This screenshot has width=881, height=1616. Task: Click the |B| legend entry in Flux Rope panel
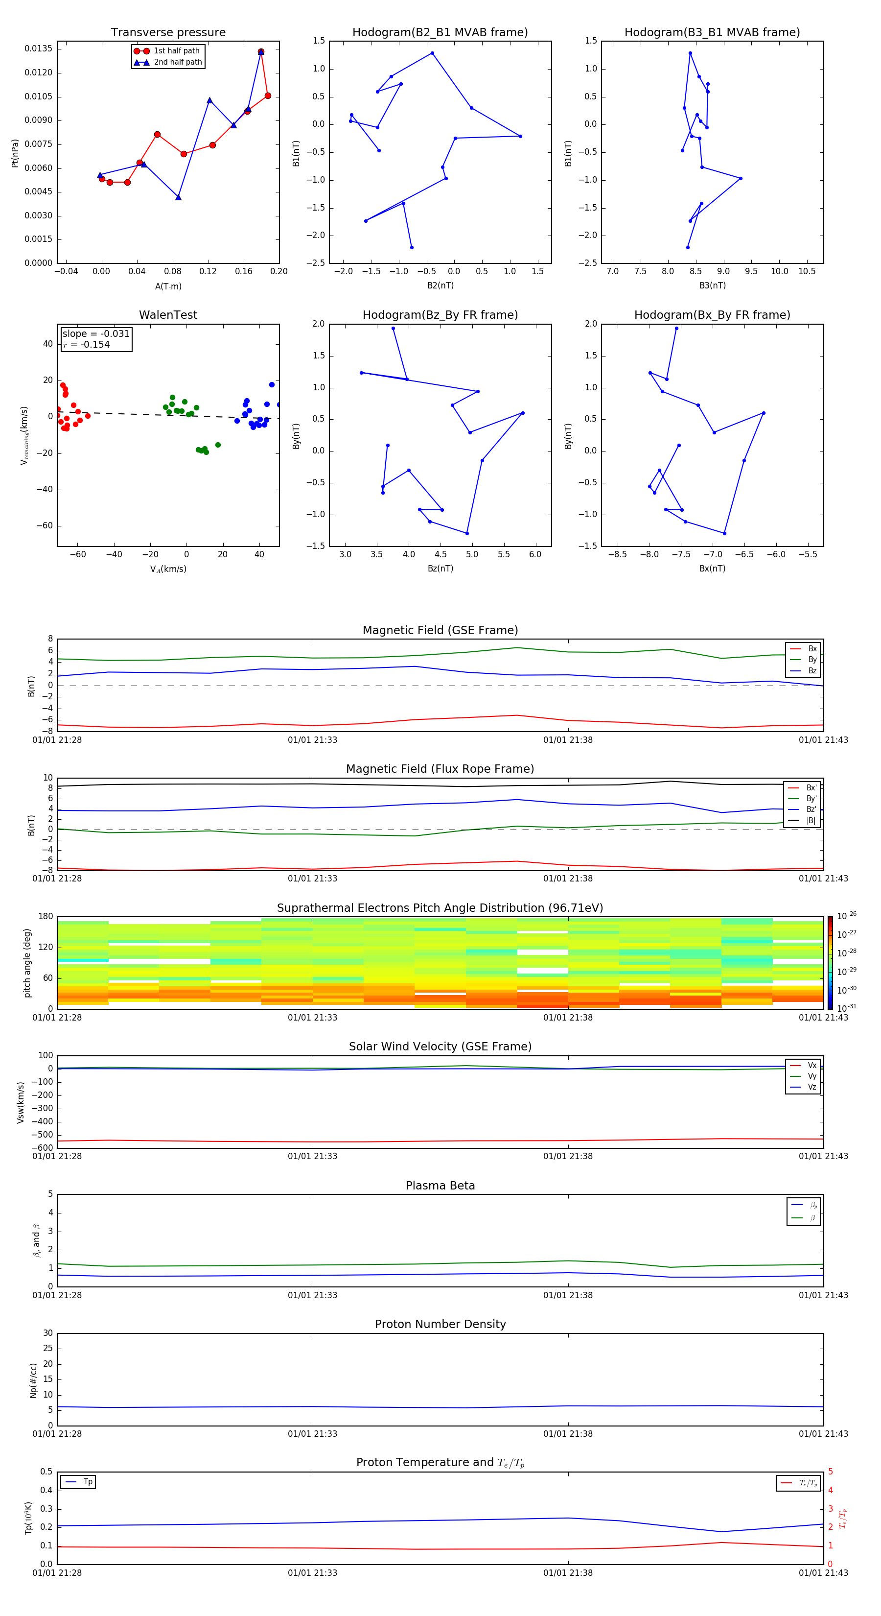click(x=802, y=821)
